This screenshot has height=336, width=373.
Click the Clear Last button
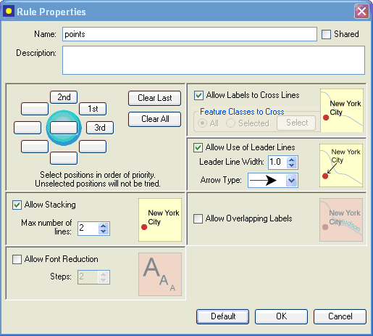(x=155, y=98)
